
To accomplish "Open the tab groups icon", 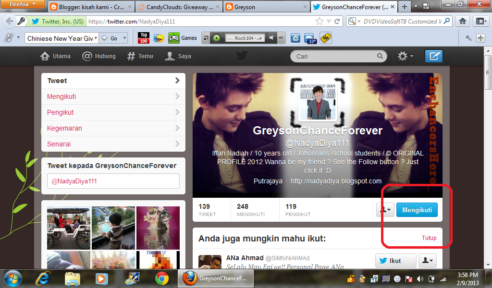I will 426,6.
